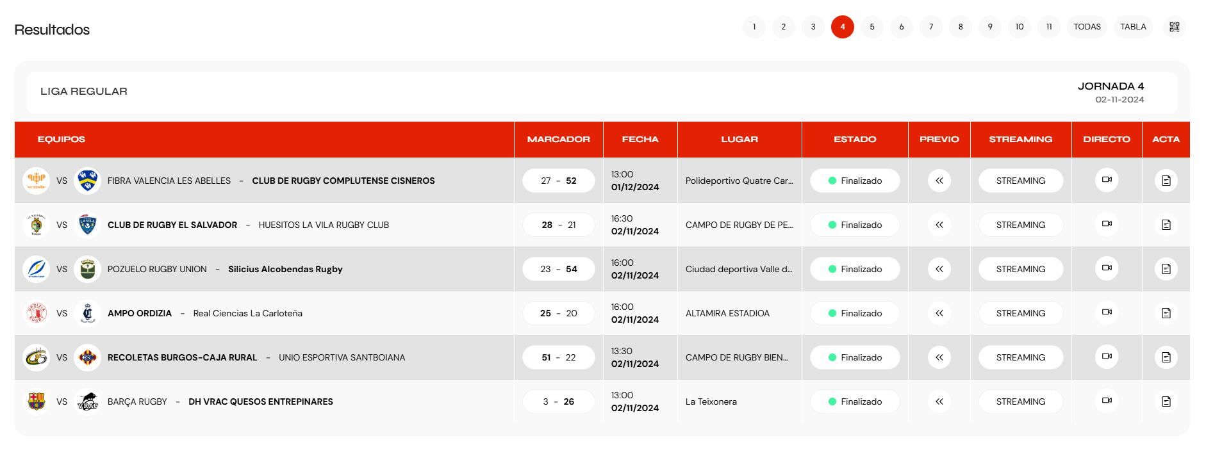The width and height of the screenshot is (1206, 454).
Task: Open previo arrows for Barça Rugby match
Action: pos(939,401)
